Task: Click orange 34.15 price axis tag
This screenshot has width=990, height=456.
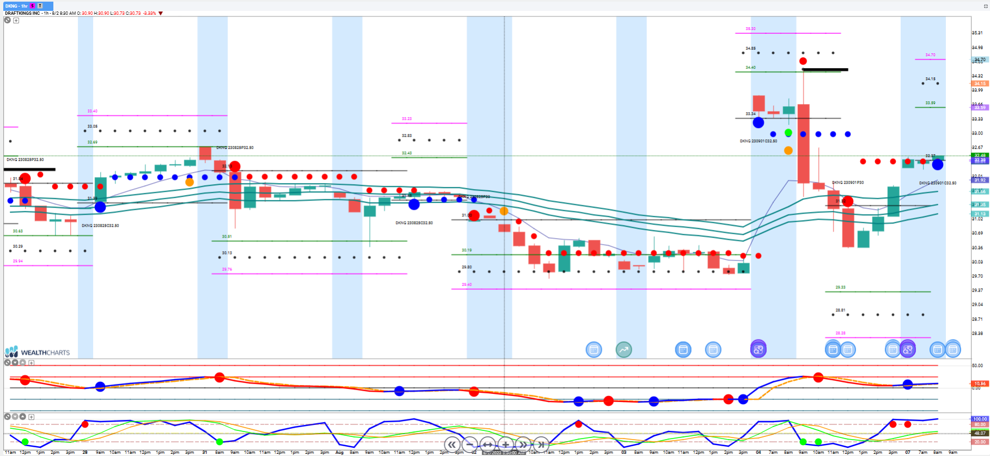Action: pyautogui.click(x=980, y=84)
